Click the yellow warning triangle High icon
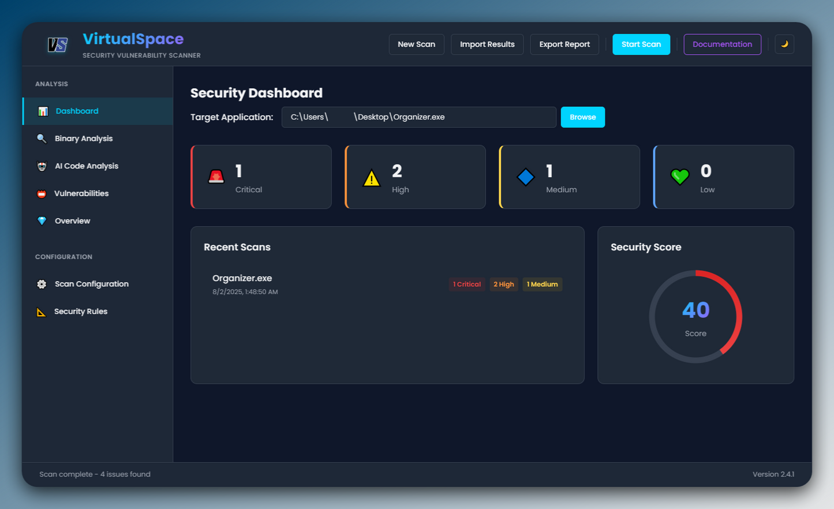The height and width of the screenshot is (509, 834). point(371,178)
